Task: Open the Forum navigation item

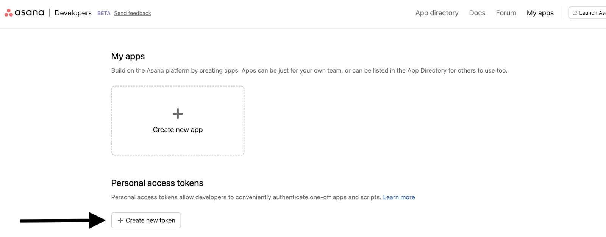Action: (x=506, y=13)
